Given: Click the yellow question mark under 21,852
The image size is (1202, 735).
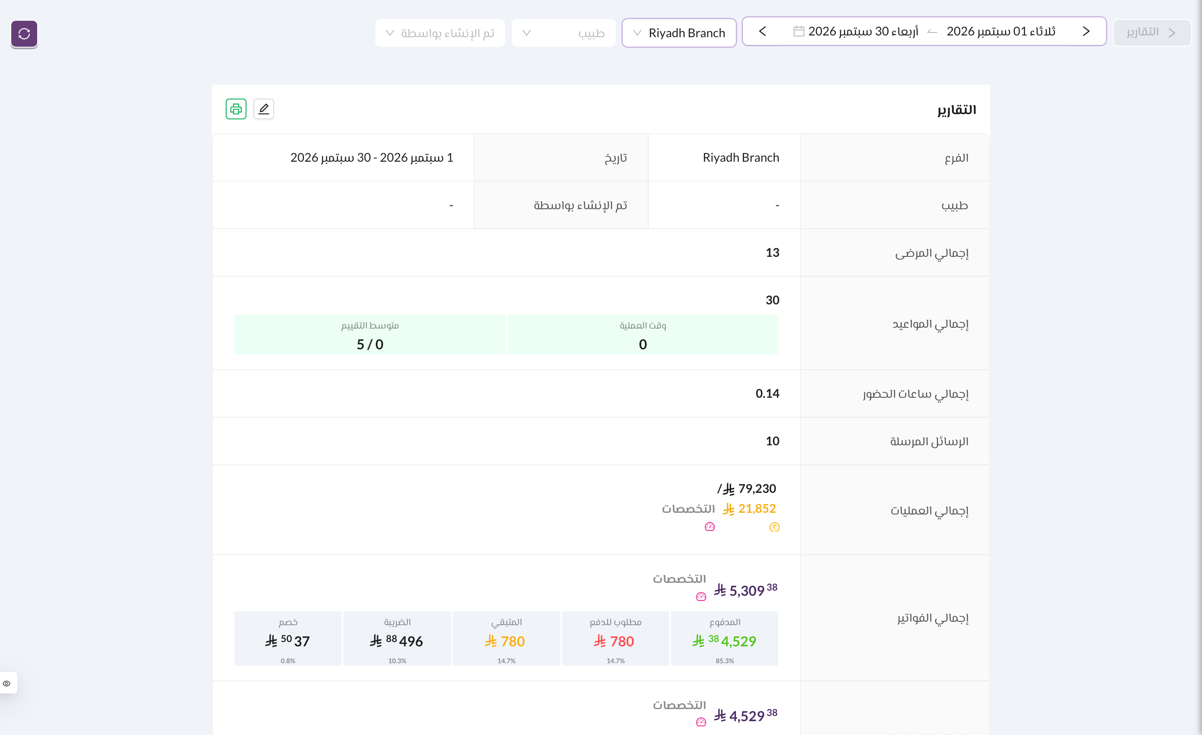Looking at the screenshot, I should [775, 527].
